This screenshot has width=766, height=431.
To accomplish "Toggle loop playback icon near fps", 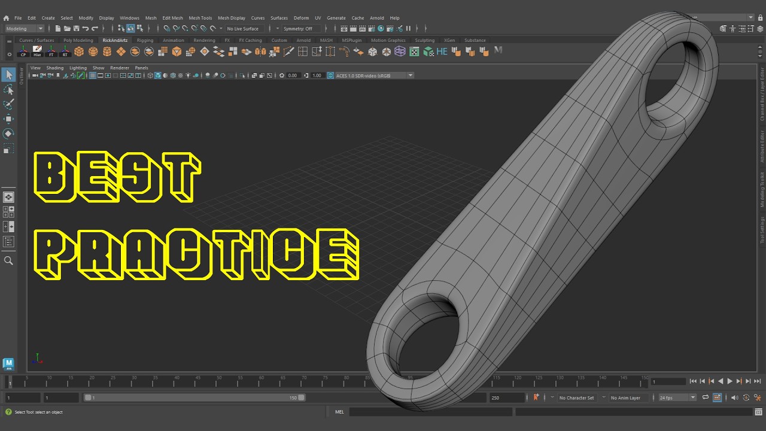I will coord(706,397).
